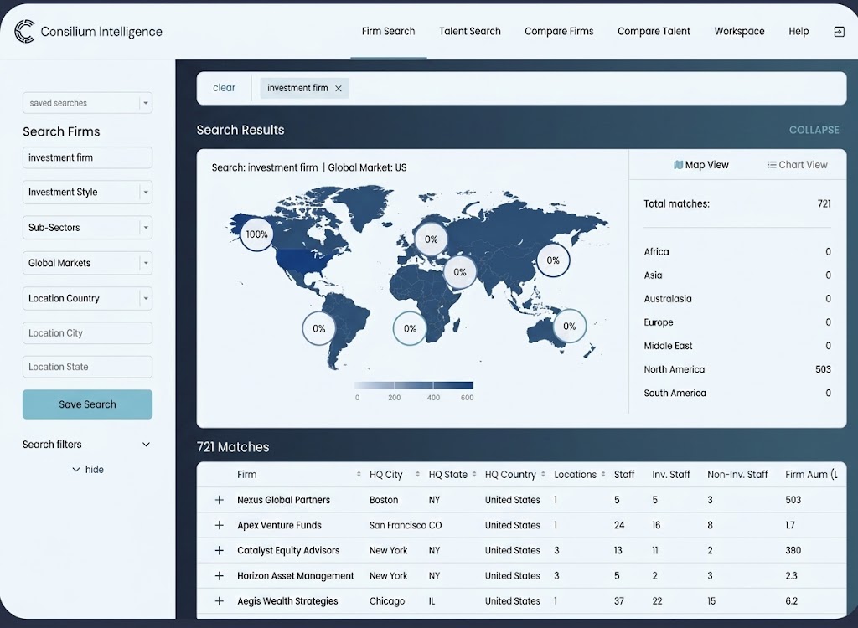Screen dimensions: 858x628
Task: Click Chicago in Aegis Wealth Strategies row
Action: pos(387,600)
